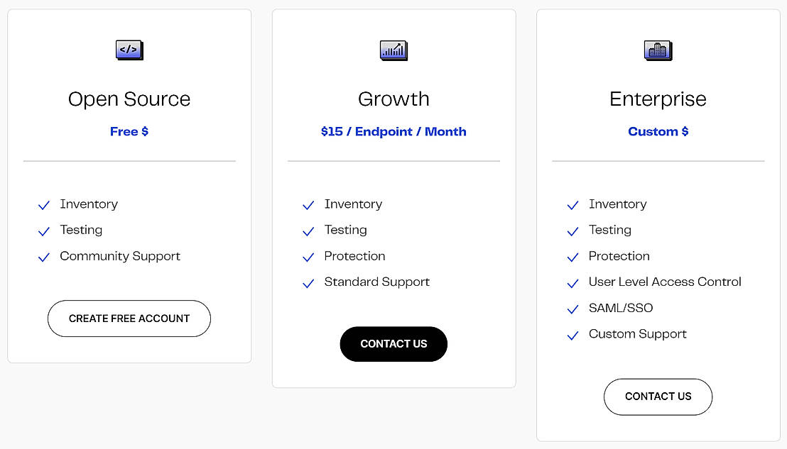Click the checkmark beside Standard Support
The width and height of the screenshot is (787, 449).
coord(308,283)
